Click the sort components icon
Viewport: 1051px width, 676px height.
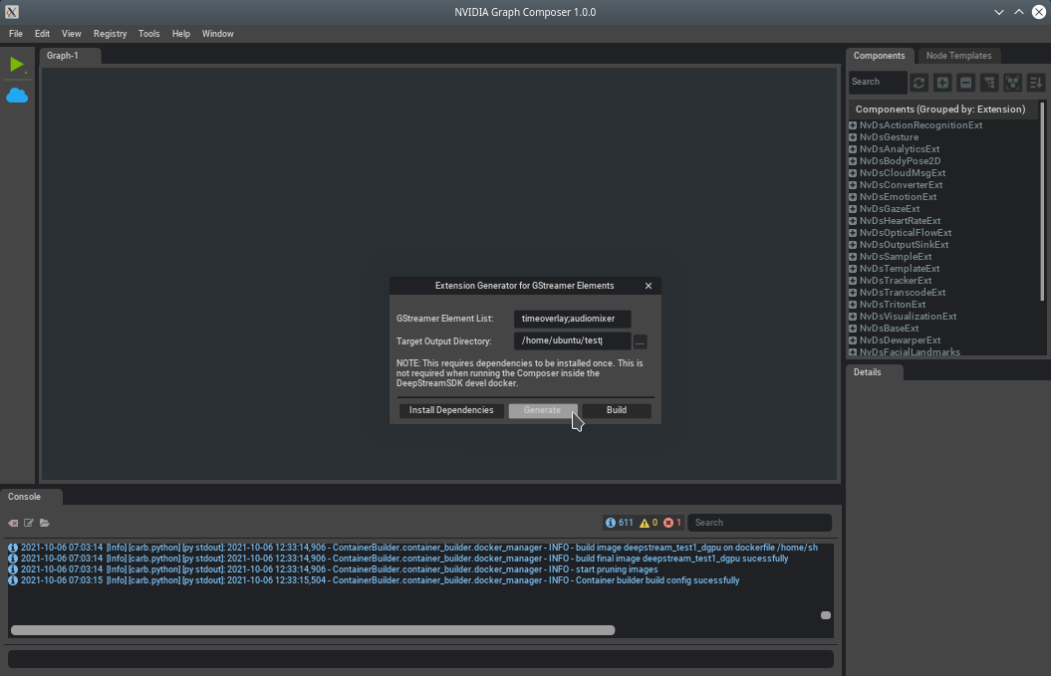tap(1036, 83)
